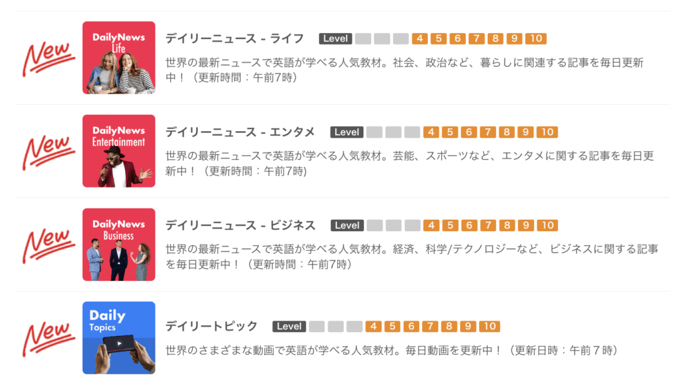The height and width of the screenshot is (377, 689).
Task: Click the first gray level box in ビジネス row
Action: [x=375, y=226]
